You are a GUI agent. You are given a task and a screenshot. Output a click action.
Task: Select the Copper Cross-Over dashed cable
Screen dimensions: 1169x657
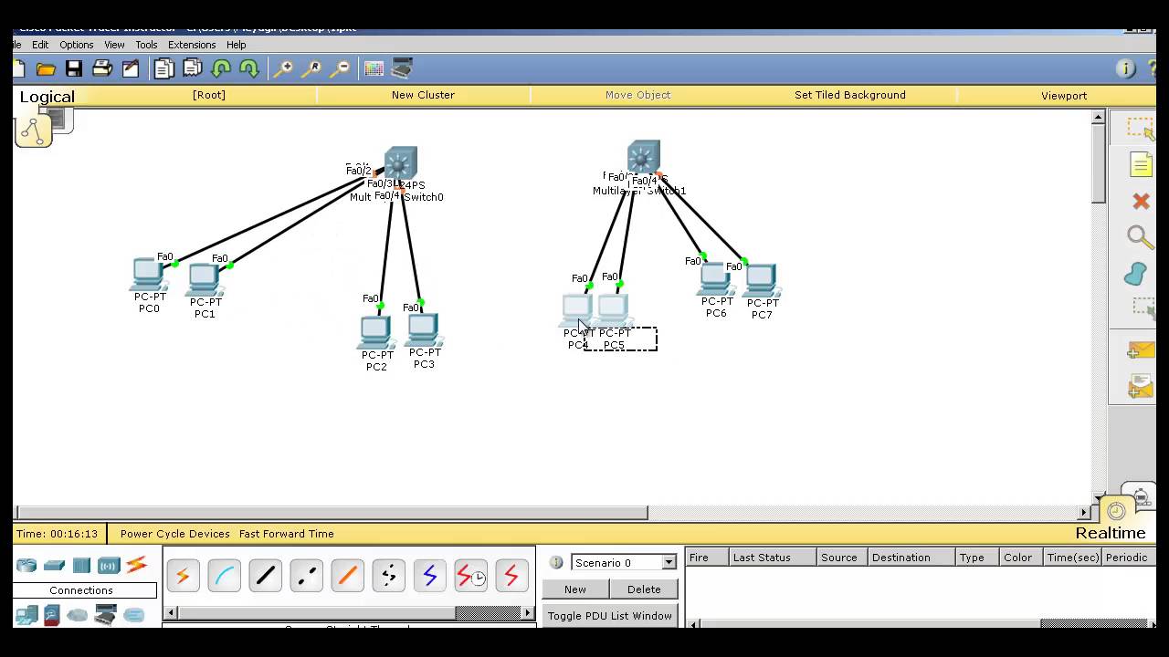coord(306,576)
